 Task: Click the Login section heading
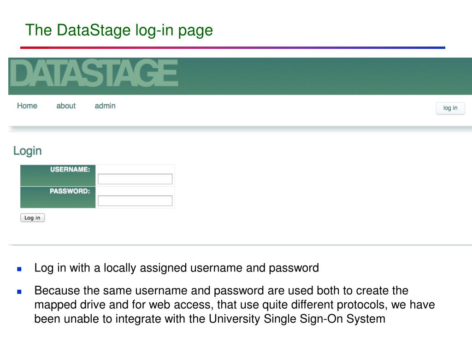click(x=28, y=151)
